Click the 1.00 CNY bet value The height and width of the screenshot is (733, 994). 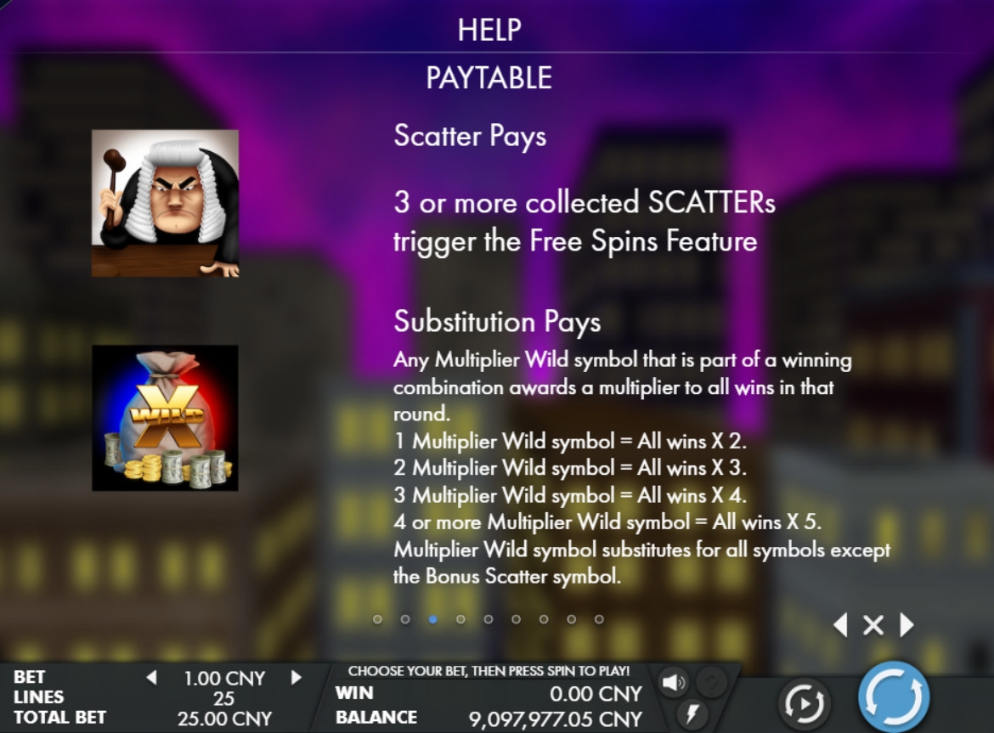pyautogui.click(x=224, y=678)
